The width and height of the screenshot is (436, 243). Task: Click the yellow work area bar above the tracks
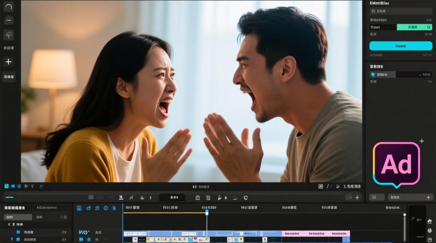[x=164, y=213]
